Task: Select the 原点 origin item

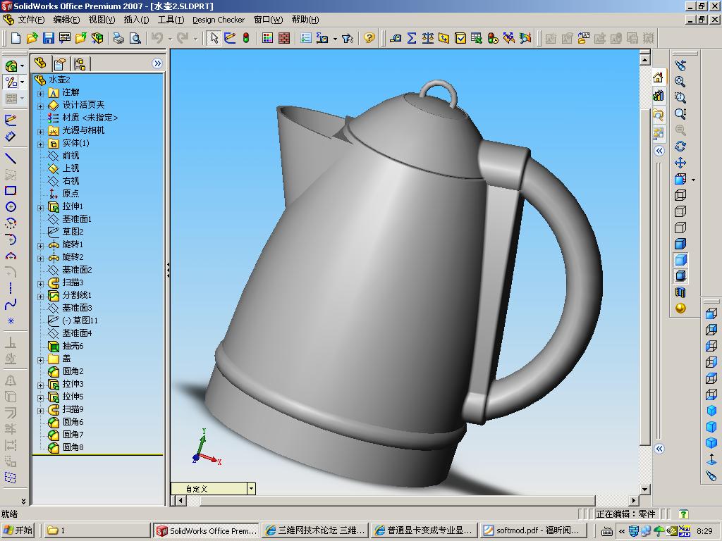Action: (x=71, y=194)
